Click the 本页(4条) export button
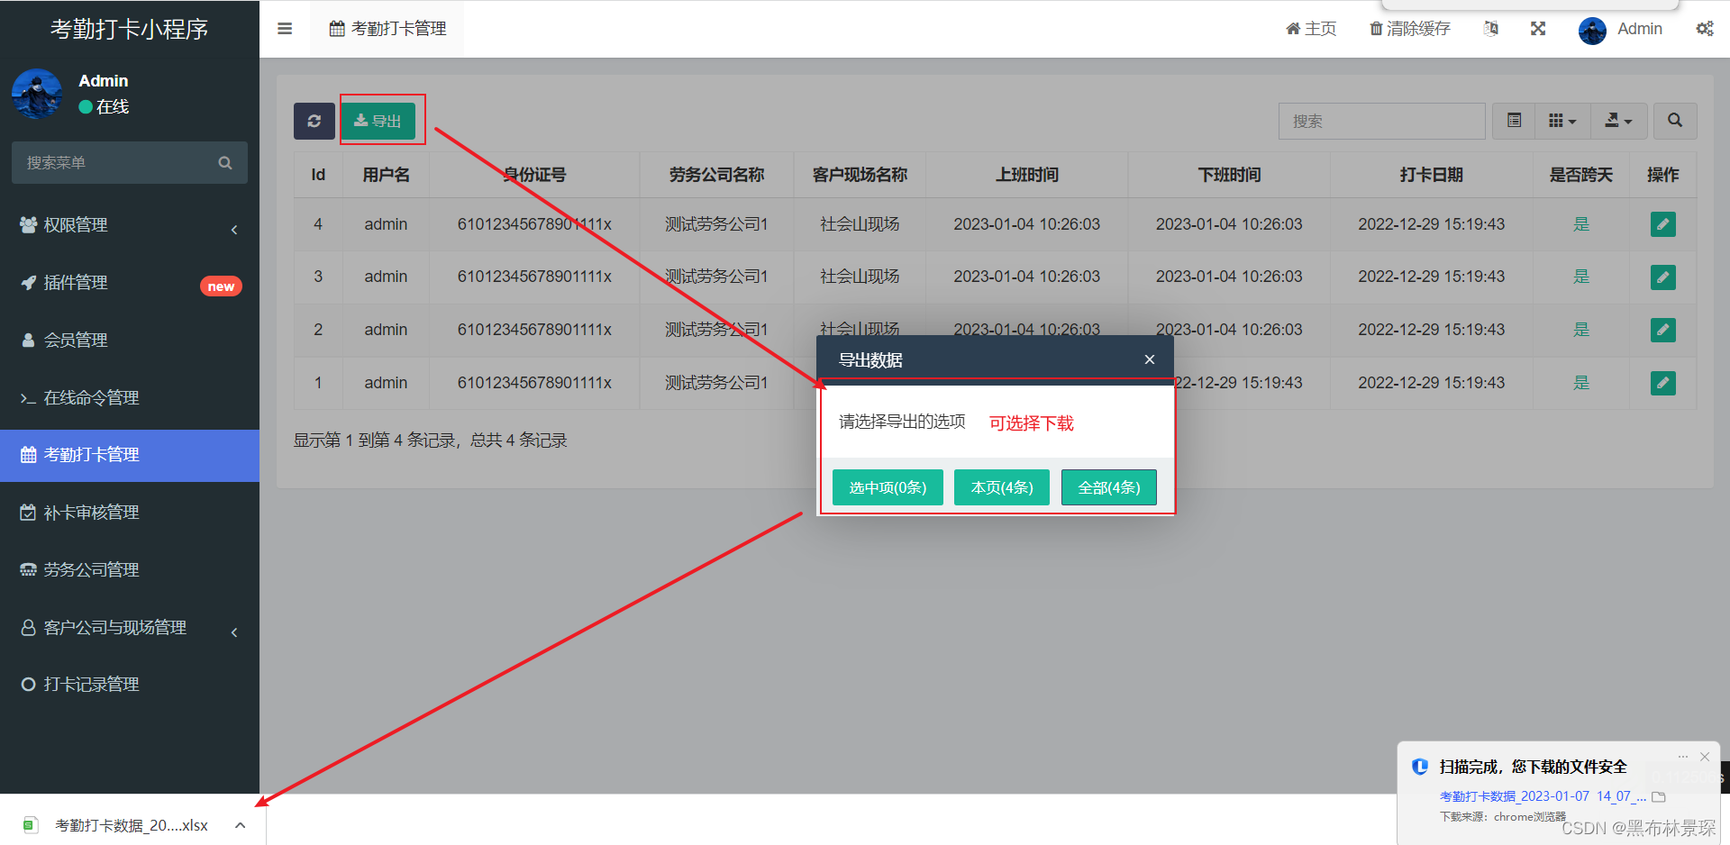 [x=1001, y=486]
